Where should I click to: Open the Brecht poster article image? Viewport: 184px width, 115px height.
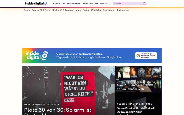(68, 90)
